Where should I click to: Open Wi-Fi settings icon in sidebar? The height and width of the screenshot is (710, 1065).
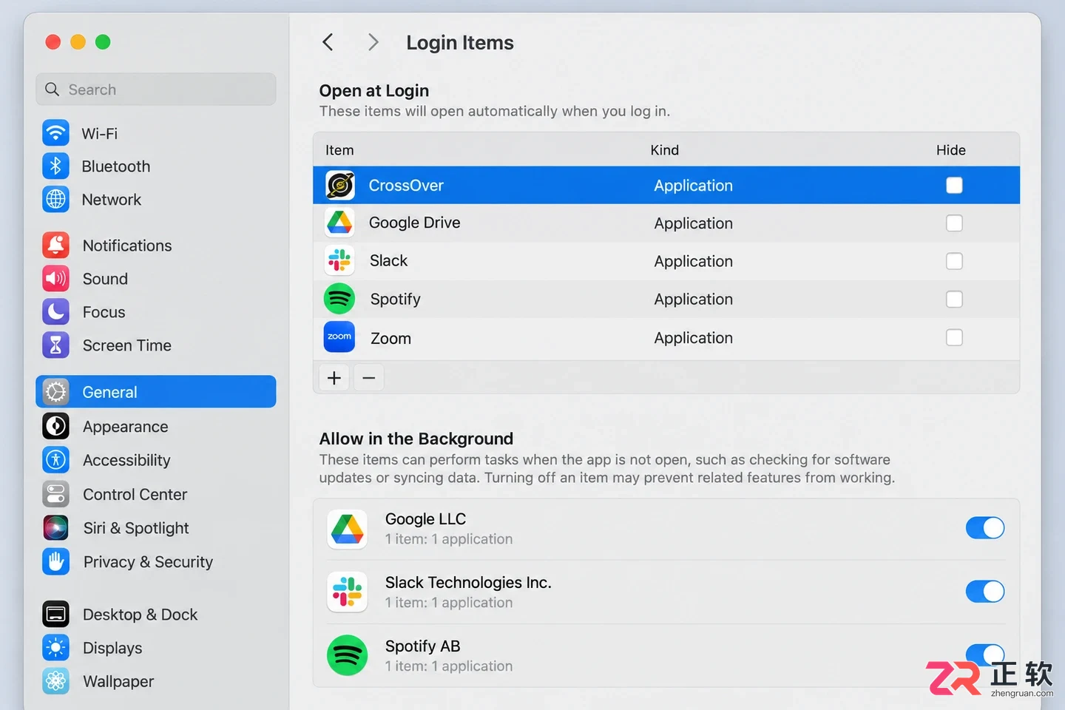[55, 133]
